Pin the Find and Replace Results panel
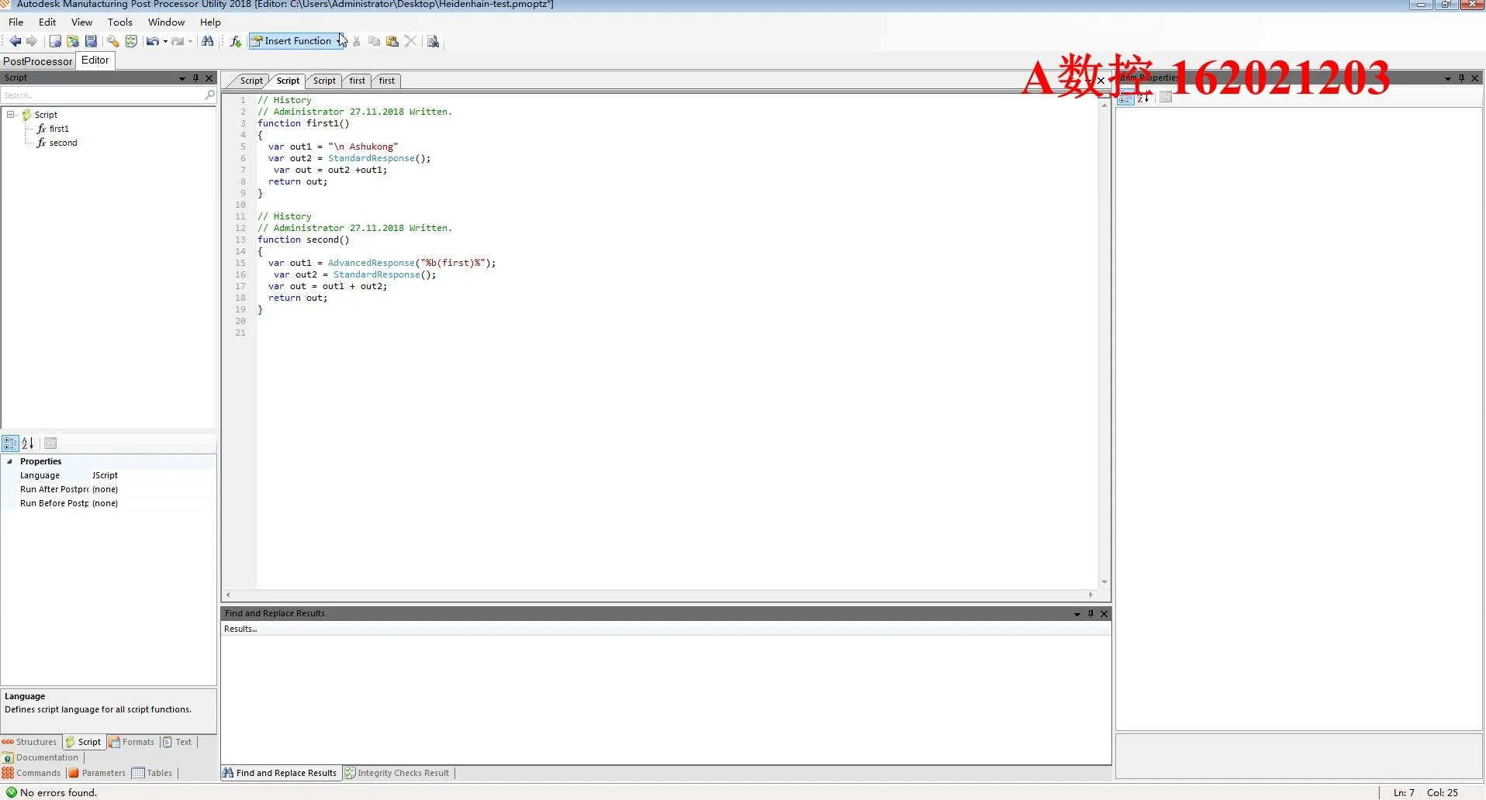 tap(1090, 613)
